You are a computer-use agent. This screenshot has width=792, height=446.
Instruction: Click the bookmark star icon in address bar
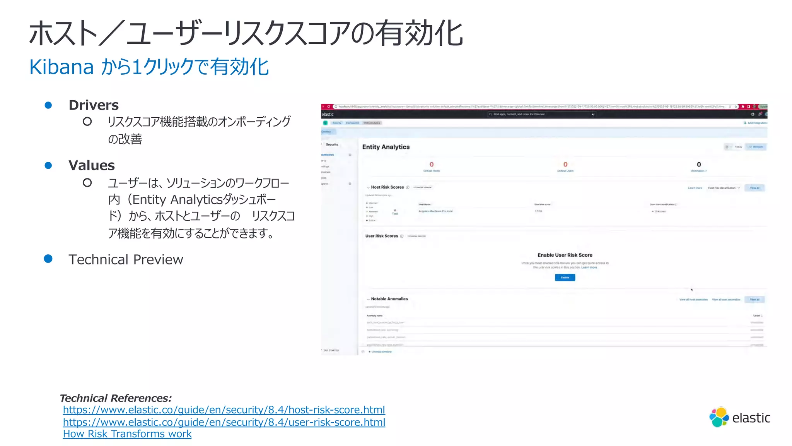point(736,106)
